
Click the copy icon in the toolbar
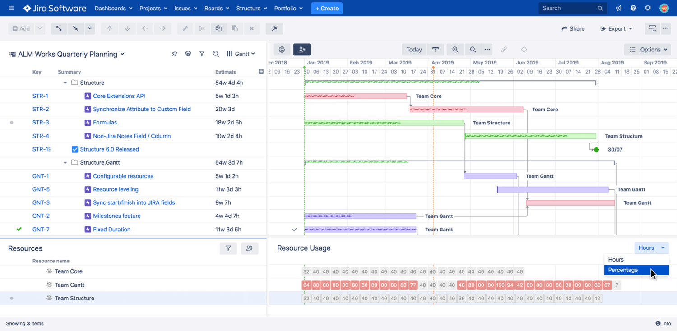(218, 28)
